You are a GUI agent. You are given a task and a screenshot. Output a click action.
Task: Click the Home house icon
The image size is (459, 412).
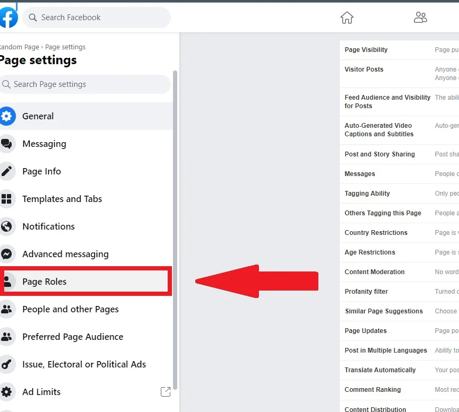click(x=347, y=17)
